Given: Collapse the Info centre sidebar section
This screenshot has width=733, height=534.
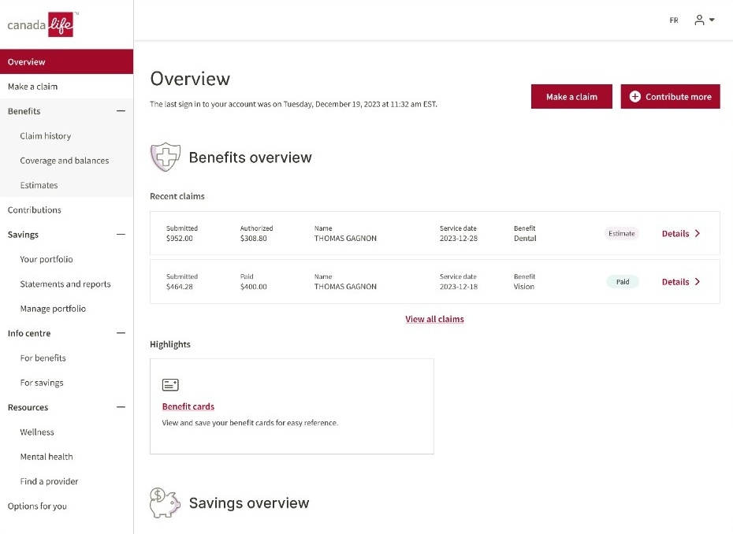Looking at the screenshot, I should tap(121, 333).
